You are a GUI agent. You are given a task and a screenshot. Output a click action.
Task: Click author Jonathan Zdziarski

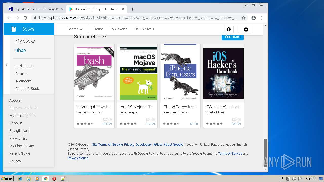tap(176, 112)
